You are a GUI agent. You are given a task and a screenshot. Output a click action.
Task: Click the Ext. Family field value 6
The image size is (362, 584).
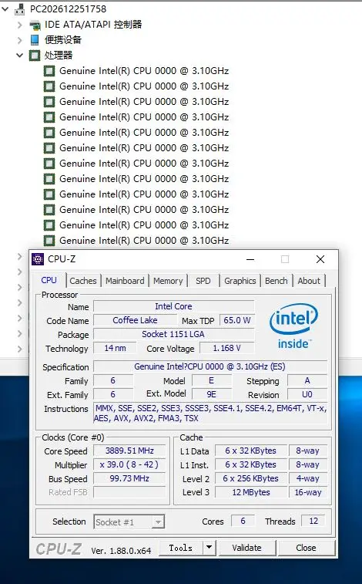(x=113, y=394)
